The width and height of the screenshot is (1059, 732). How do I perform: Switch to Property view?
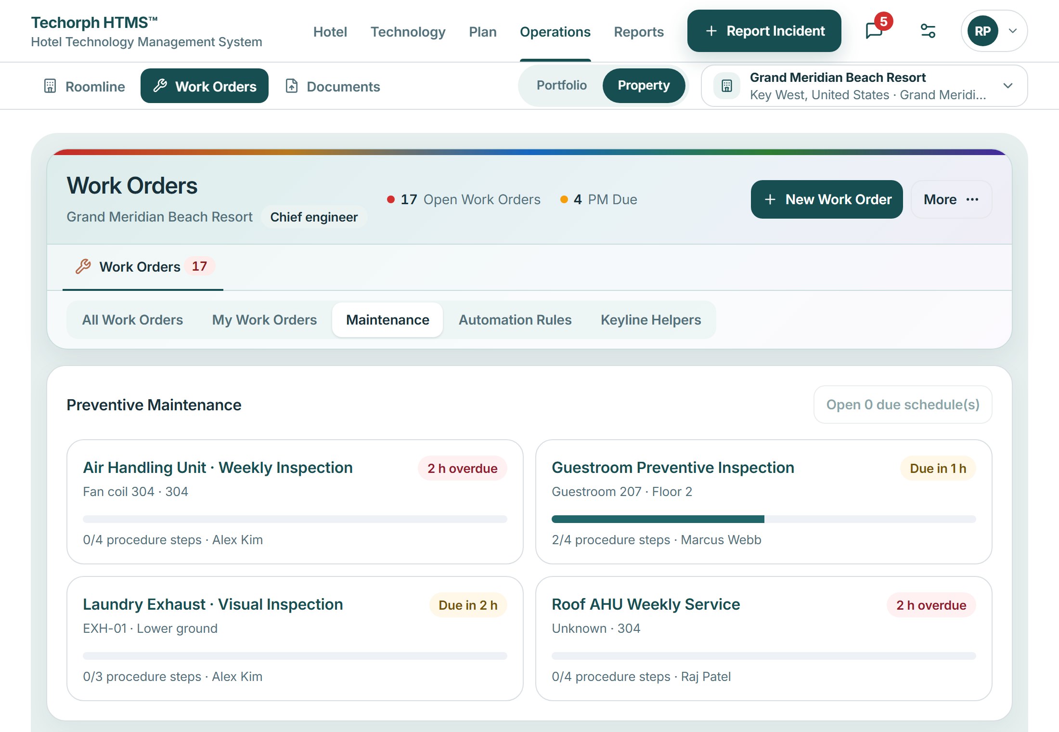pos(644,85)
